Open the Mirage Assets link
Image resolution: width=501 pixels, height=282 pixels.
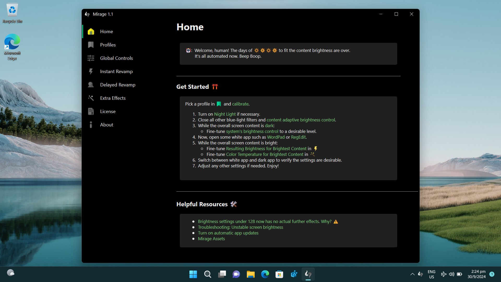[x=211, y=239]
